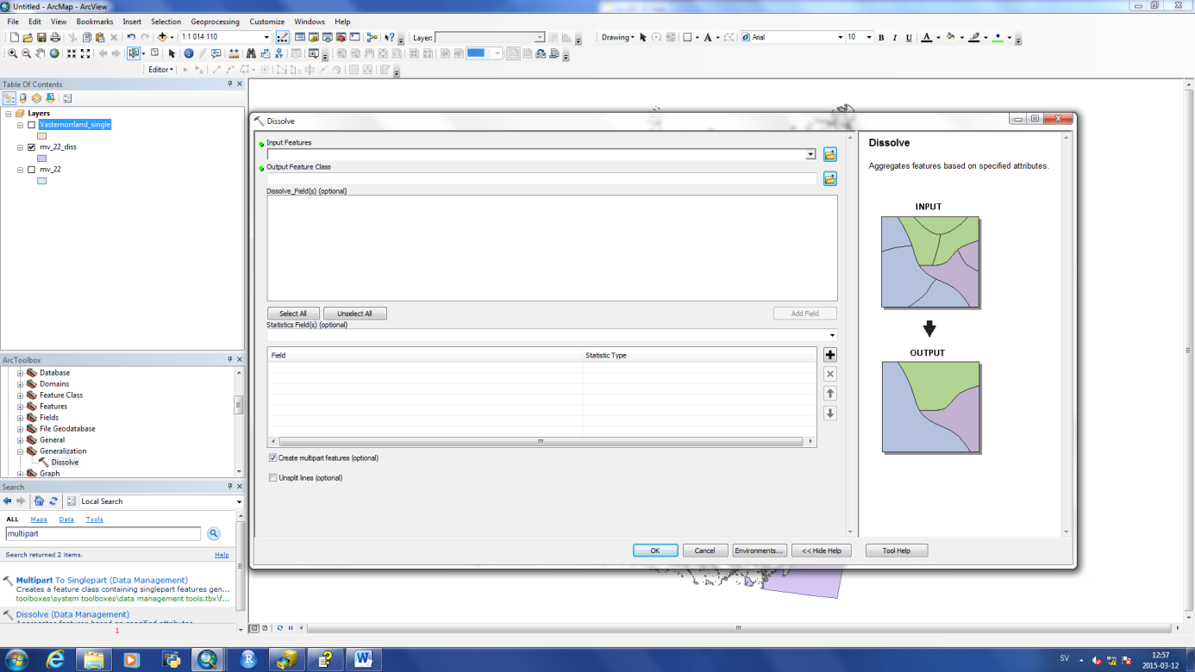Screen dimensions: 1195x672
Task: Open the Editor dropdown menu
Action: point(160,70)
